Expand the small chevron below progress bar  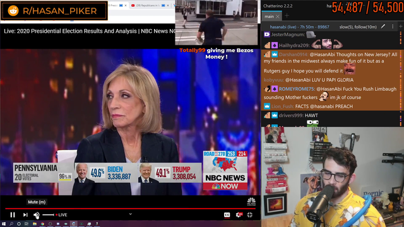coord(131,214)
